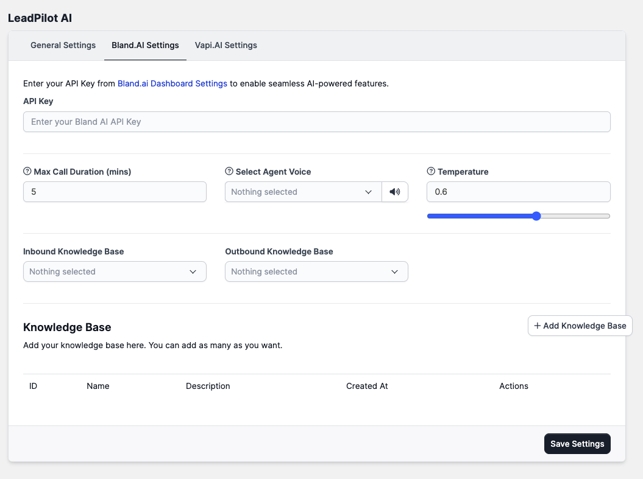Click the Add Knowledge Base button

pos(580,326)
